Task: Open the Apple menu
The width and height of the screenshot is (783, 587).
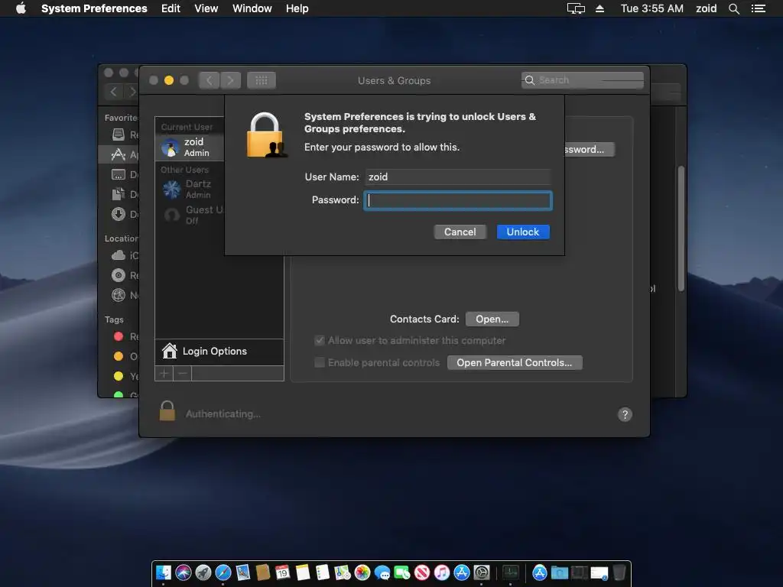Action: click(x=21, y=8)
